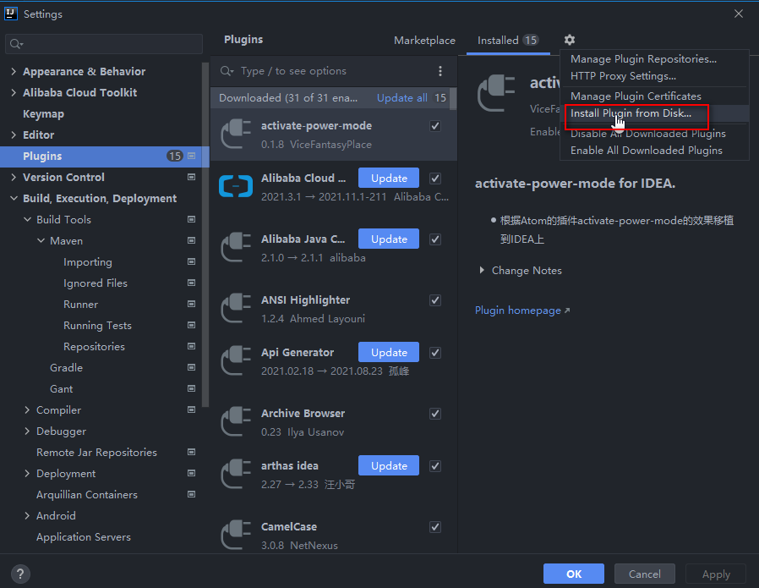Screen dimensions: 759x588
Task: Click Update for Alibaba Cloud Toolkit
Action: (389, 178)
